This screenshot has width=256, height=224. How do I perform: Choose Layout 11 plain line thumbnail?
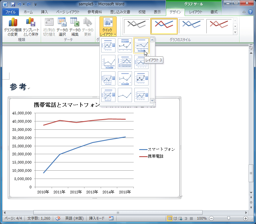coord(125,95)
